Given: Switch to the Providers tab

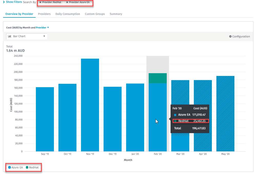Looking at the screenshot, I should pos(44,14).
